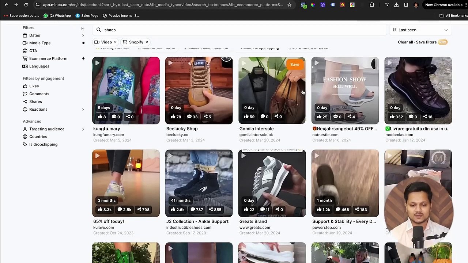Open the Reactions filter
Viewport: 468px width, 263px height.
(38, 110)
